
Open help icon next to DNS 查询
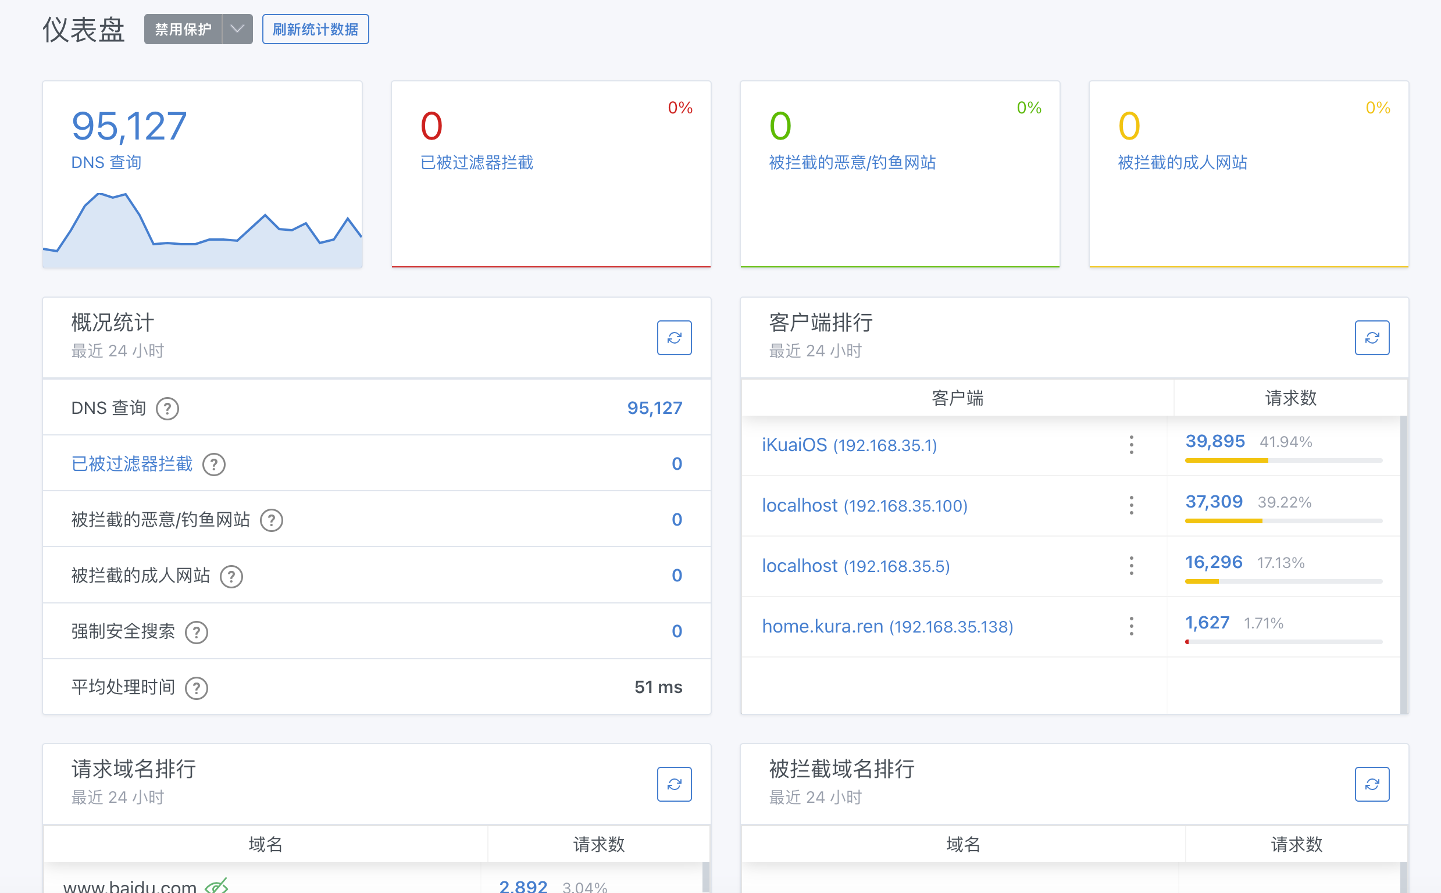coord(167,409)
